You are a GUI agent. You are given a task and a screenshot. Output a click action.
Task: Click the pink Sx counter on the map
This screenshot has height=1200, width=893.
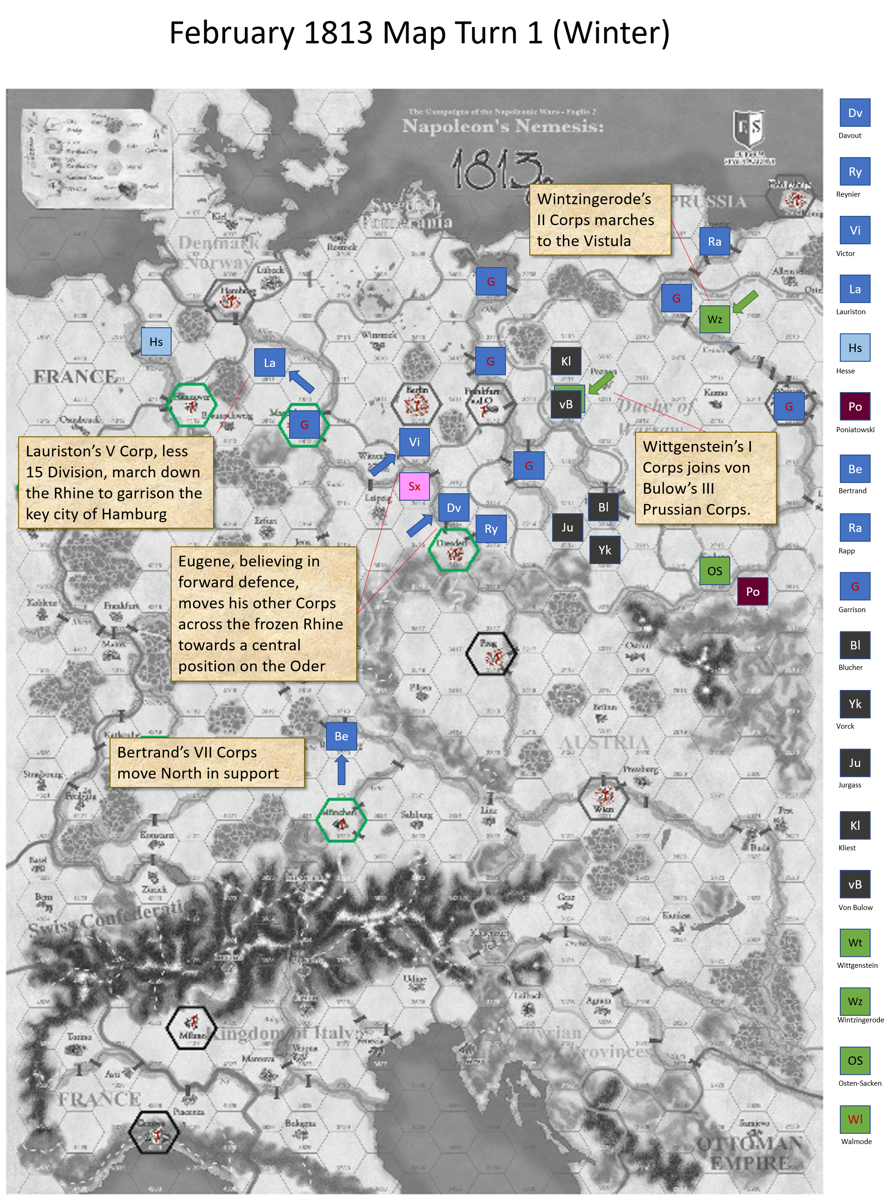tap(414, 486)
